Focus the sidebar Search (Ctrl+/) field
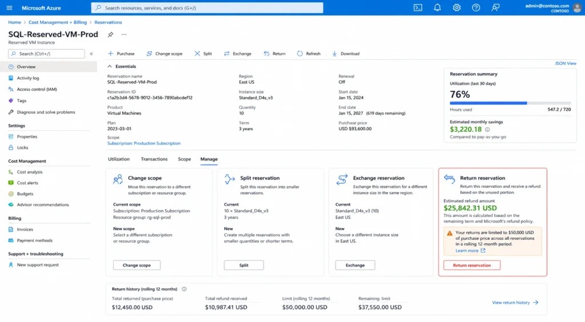This screenshot has width=585, height=322. click(x=46, y=54)
